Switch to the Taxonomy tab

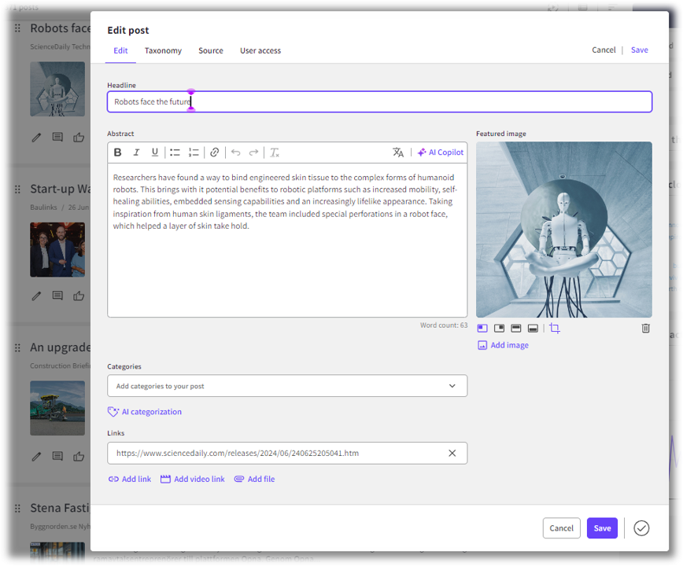(163, 50)
